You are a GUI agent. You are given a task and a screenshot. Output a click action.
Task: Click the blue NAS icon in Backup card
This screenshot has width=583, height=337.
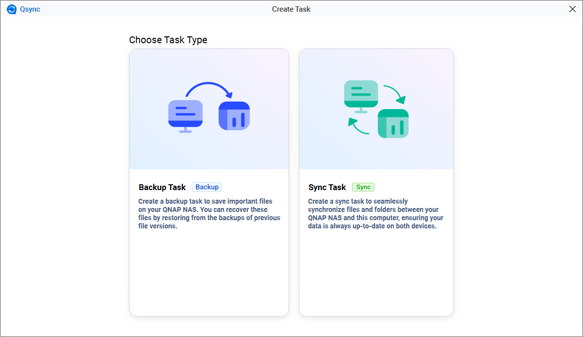coord(234,116)
